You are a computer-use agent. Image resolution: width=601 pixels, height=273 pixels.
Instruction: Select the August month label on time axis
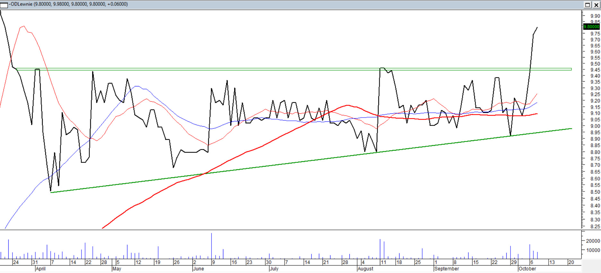(365, 269)
